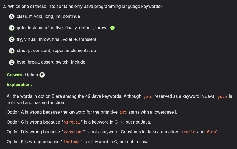Click the green checkmark after option B
This screenshot has height=149, width=237.
(x=112, y=28)
